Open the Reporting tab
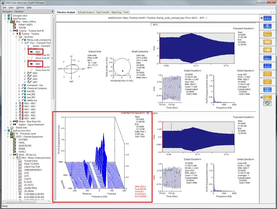Screen dimensions: 277x209 click(x=116, y=12)
